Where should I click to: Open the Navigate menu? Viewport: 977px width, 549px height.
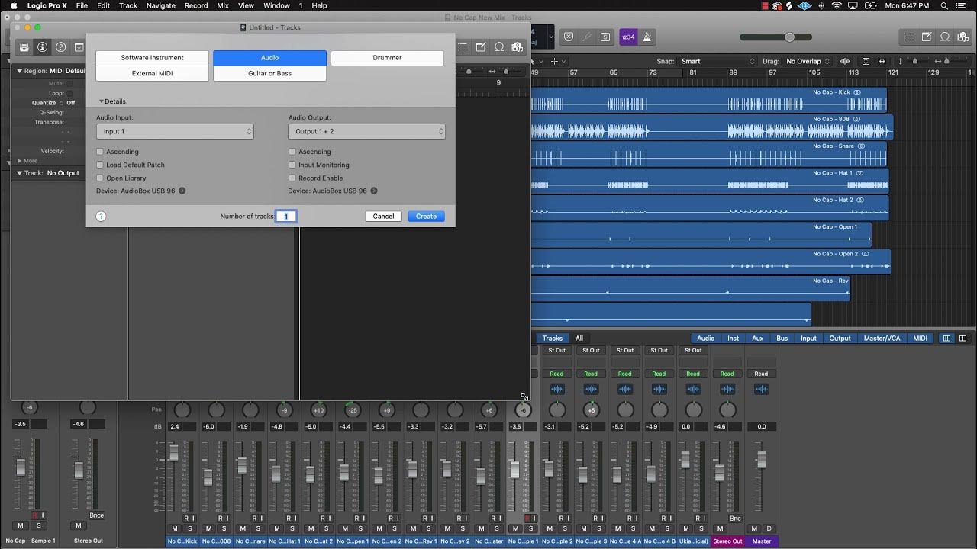(x=160, y=5)
